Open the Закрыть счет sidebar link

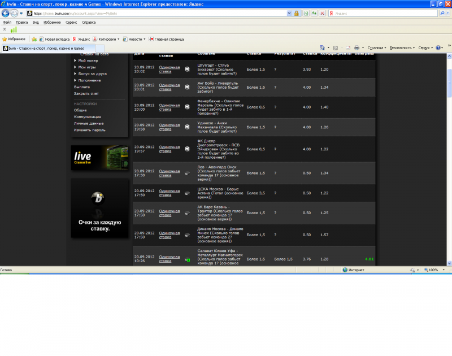[x=86, y=93]
